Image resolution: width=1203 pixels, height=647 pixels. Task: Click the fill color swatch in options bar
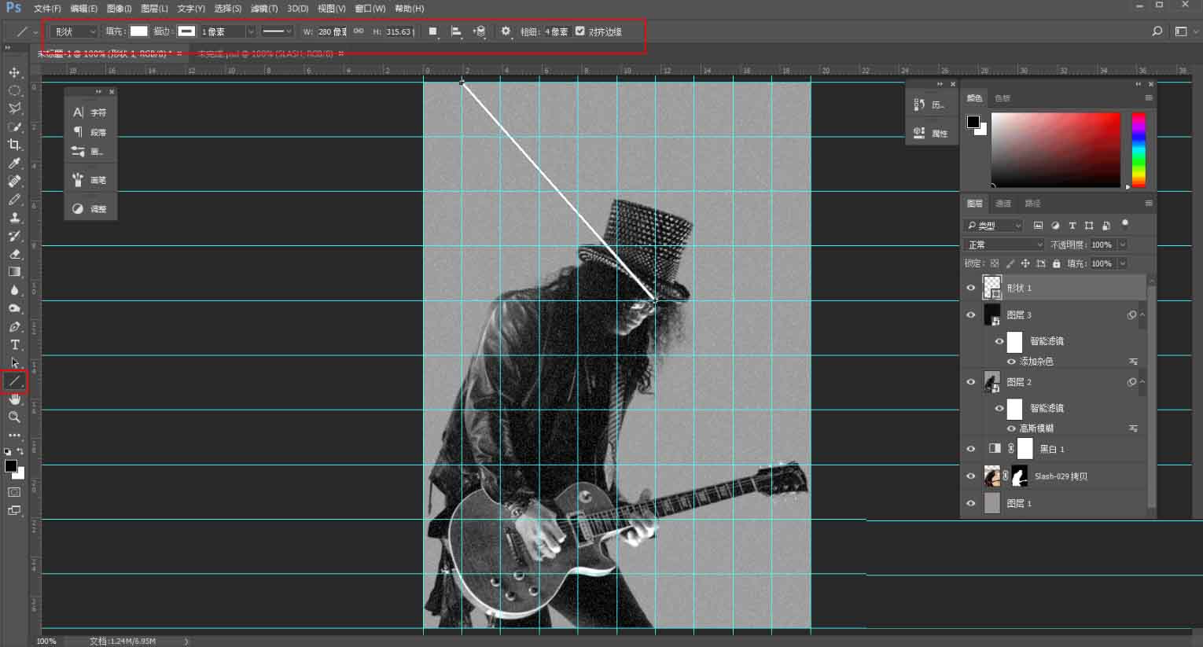(138, 31)
